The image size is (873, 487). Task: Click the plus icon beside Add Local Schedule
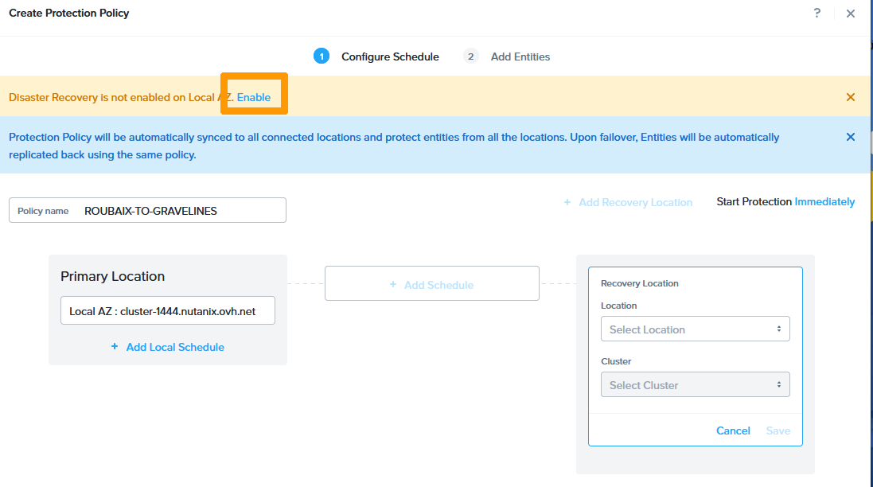(x=115, y=347)
